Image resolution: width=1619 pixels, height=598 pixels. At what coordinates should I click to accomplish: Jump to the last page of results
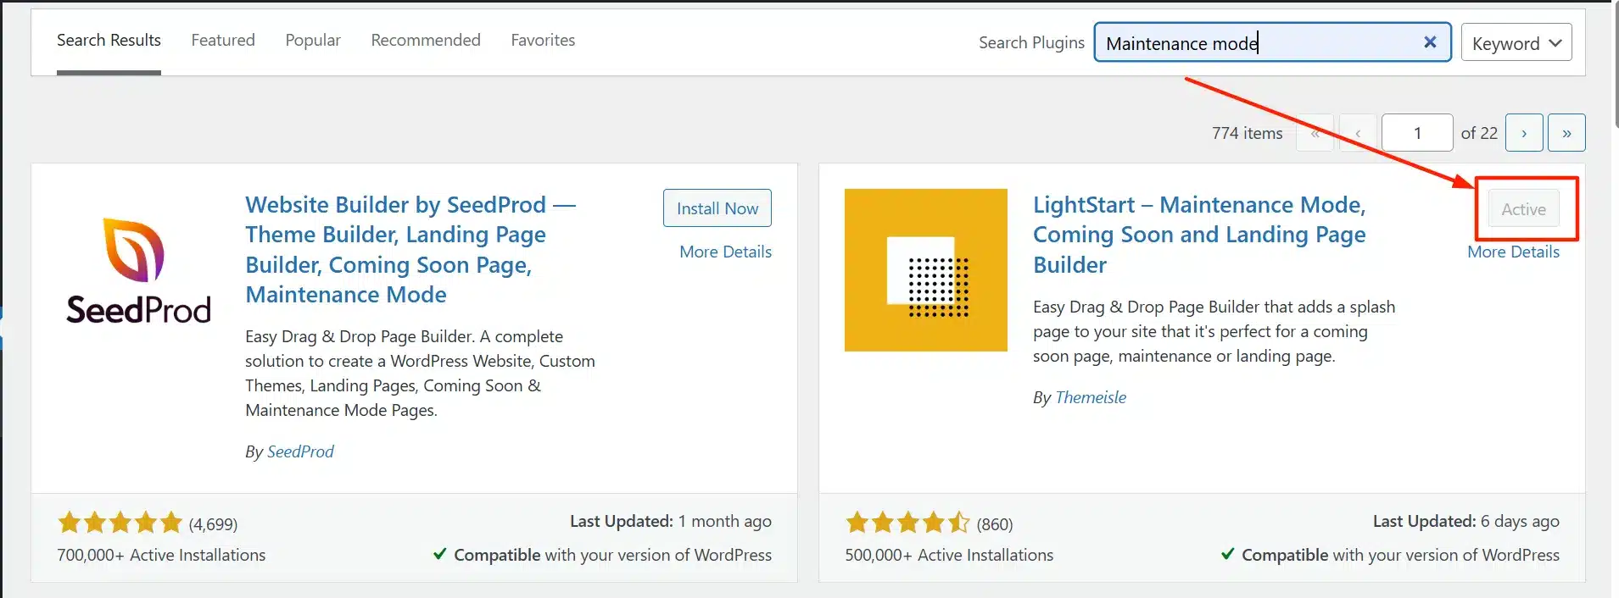(1566, 133)
